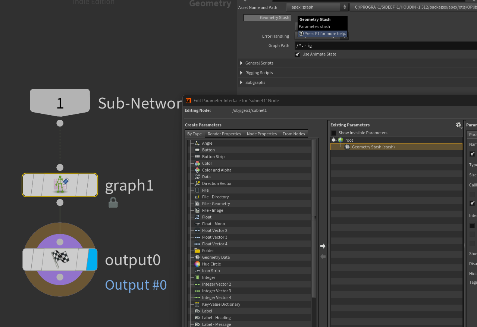Image resolution: width=477 pixels, height=327 pixels.
Task: Select the Integer Vector 4 parameter type
Action: coord(216,298)
